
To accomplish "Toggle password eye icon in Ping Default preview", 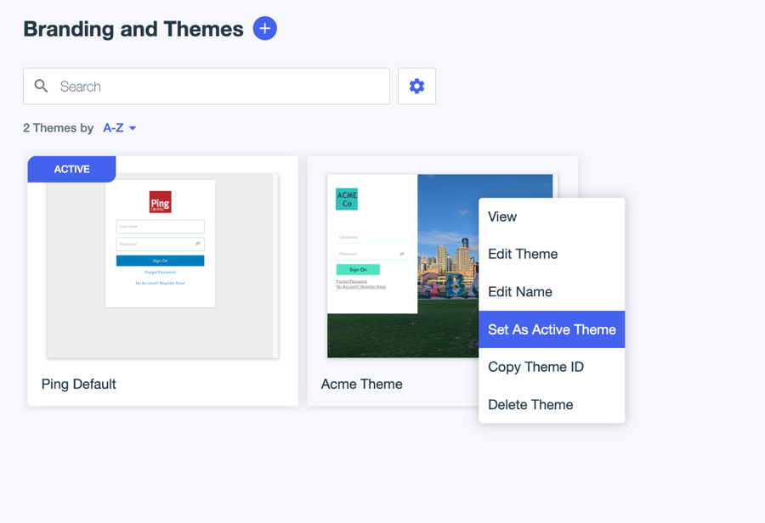I will coord(198,244).
